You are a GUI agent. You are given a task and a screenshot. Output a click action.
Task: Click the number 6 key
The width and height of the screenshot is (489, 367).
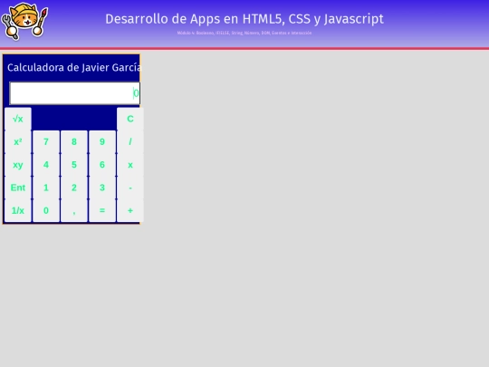102,165
